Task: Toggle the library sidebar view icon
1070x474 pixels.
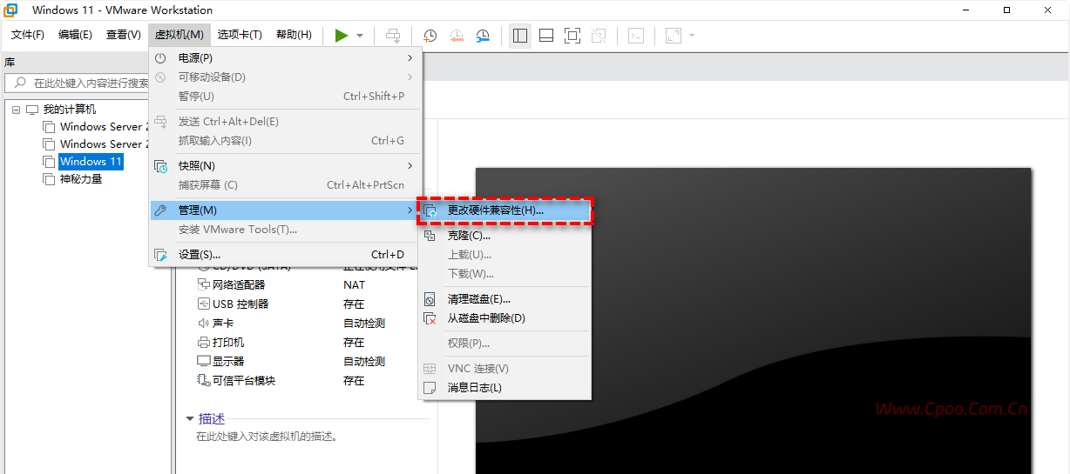Action: click(x=520, y=36)
